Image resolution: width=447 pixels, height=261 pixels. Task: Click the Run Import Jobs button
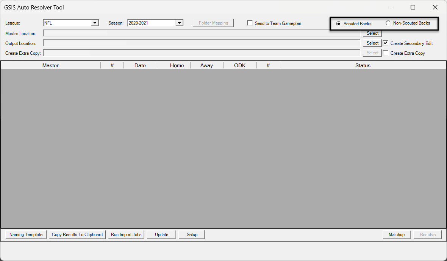(126, 235)
